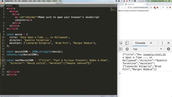This screenshot has height=97, width=172.
Task: Click the word 'stringify' in line 15
Action: pos(45,52)
